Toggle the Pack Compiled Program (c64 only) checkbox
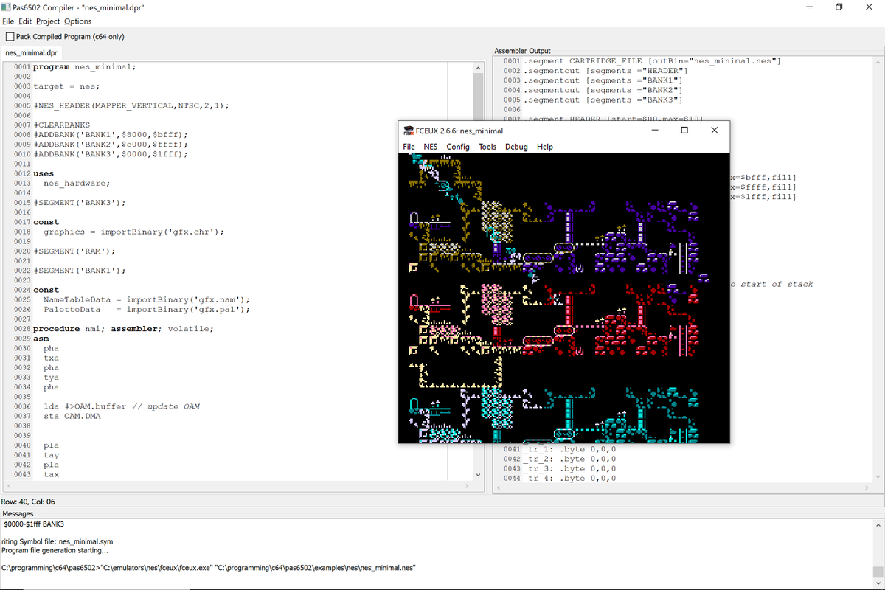Image resolution: width=885 pixels, height=590 pixels. click(10, 36)
